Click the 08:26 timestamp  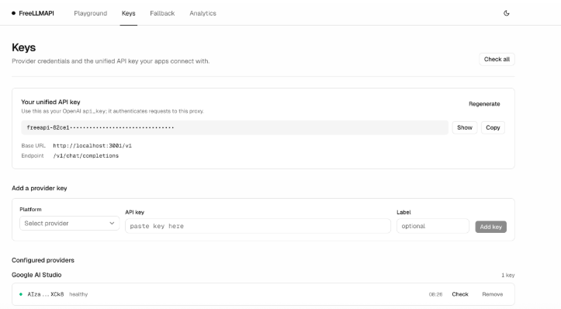coord(435,294)
